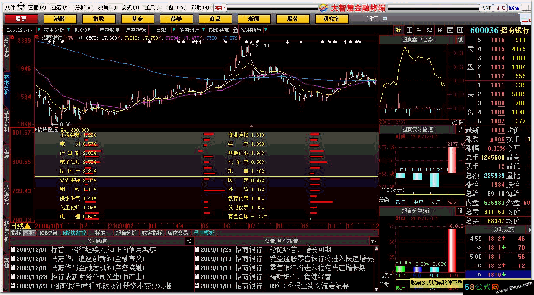Open the 研究室 tab
This screenshot has width=534, height=295.
(x=331, y=19)
